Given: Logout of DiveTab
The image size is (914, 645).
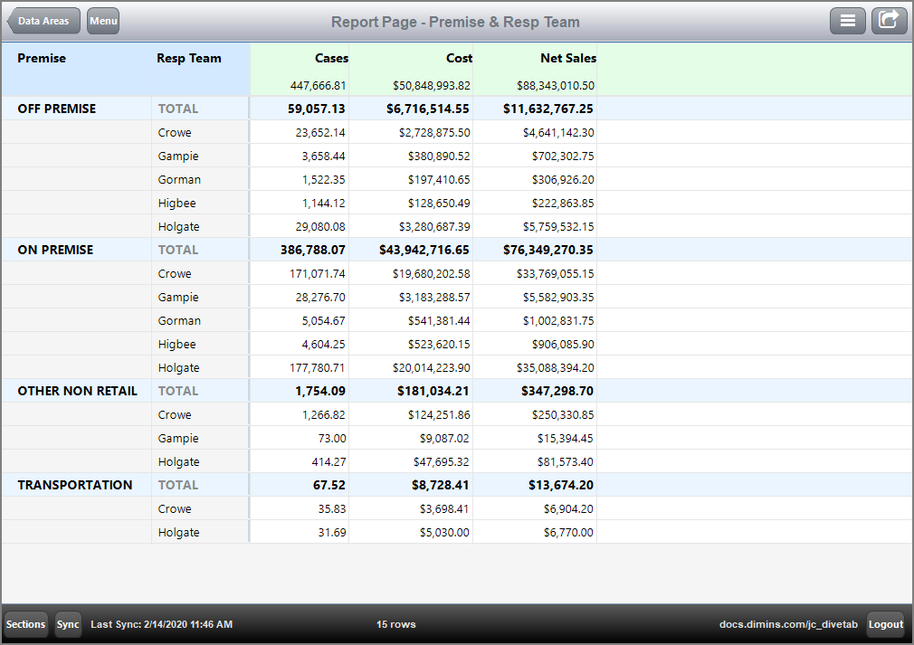Looking at the screenshot, I should click(885, 624).
